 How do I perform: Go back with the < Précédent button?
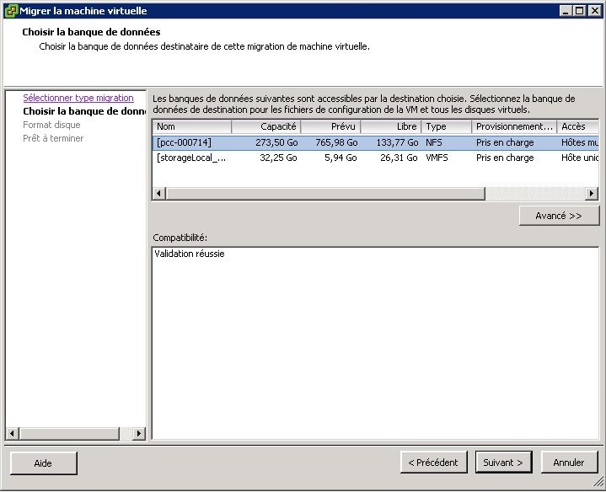coord(433,463)
